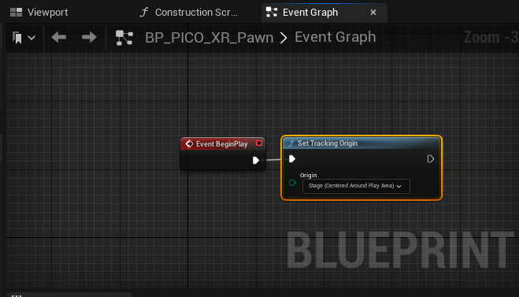
Task: Click the Event BeginPlay diamond event icon
Action: click(x=189, y=143)
